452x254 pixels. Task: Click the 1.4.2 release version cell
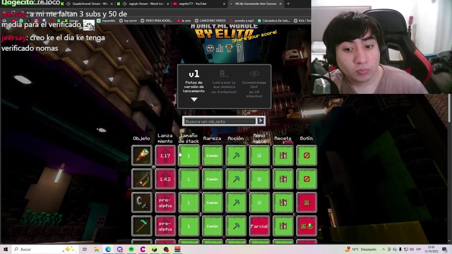(x=165, y=179)
